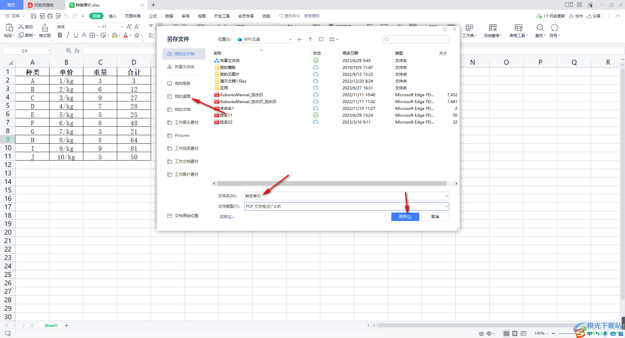Switch to the 页面布局 ribbon tab

pyautogui.click(x=133, y=16)
